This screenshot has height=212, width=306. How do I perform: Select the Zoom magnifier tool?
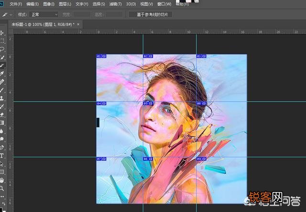click(2, 188)
